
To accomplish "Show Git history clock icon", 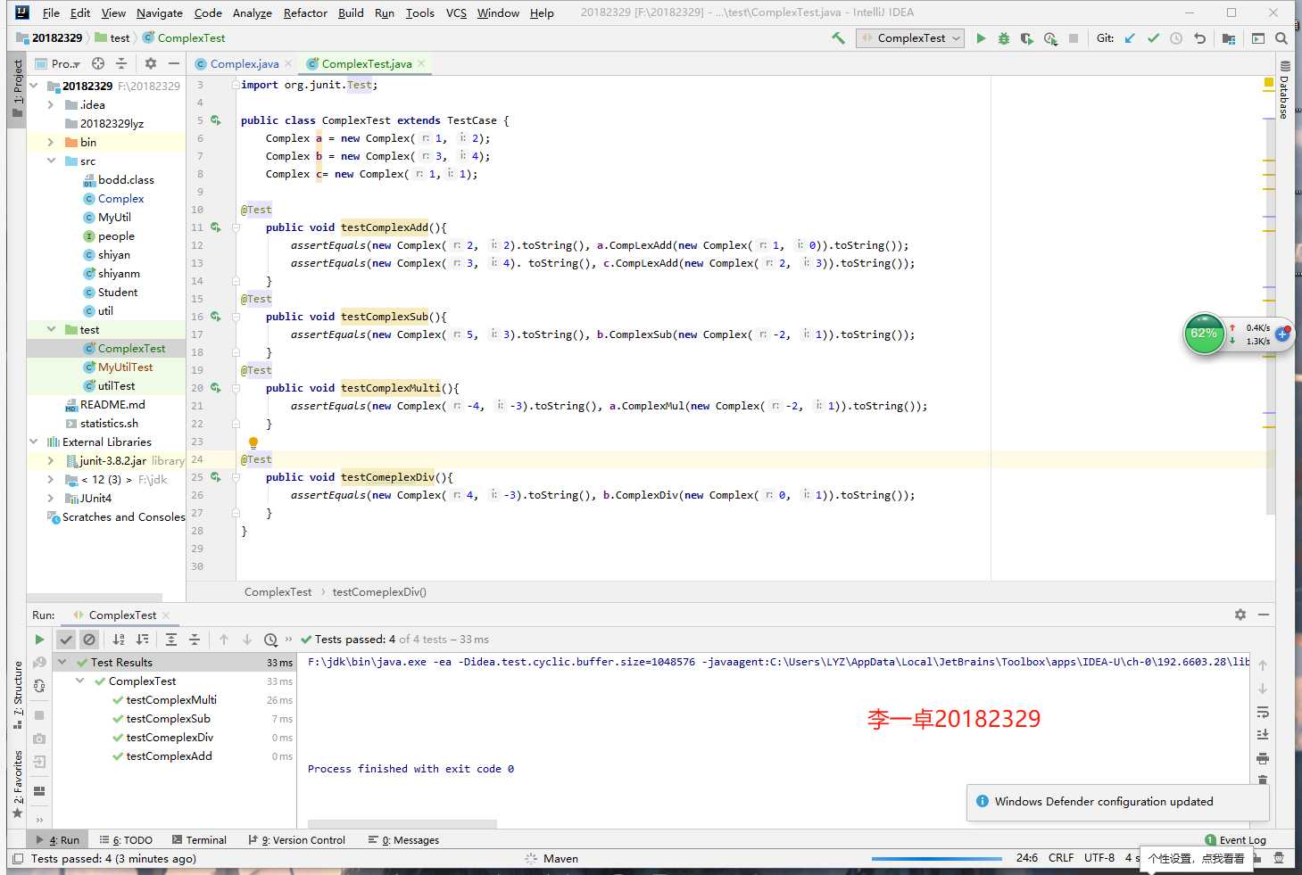I will (1176, 38).
